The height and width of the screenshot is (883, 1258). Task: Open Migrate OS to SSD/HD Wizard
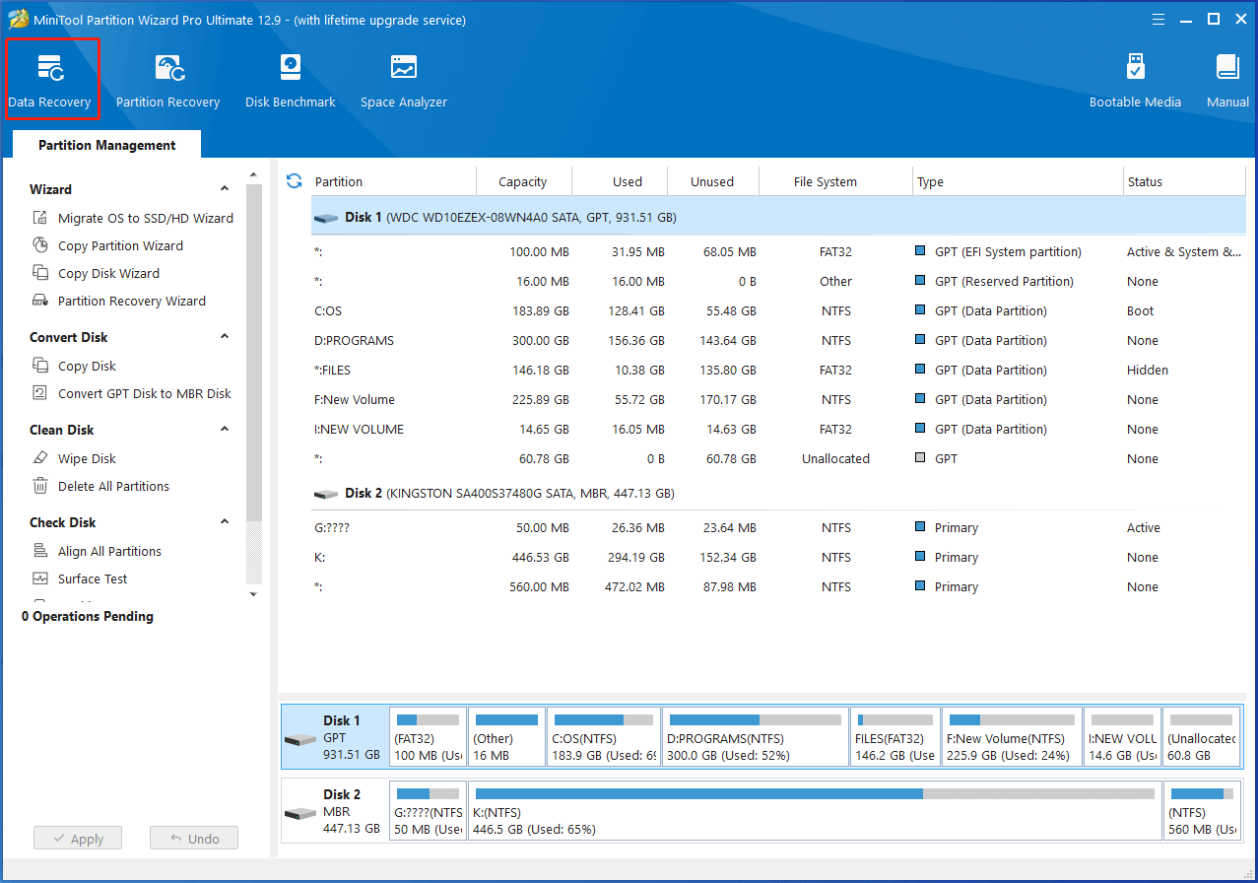pos(142,218)
